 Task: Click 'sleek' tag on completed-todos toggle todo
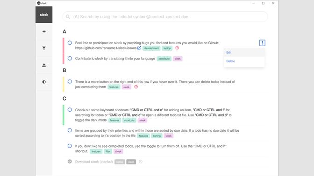pos(118,151)
